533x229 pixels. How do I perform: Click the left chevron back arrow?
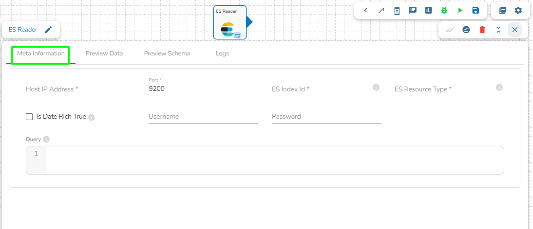365,10
